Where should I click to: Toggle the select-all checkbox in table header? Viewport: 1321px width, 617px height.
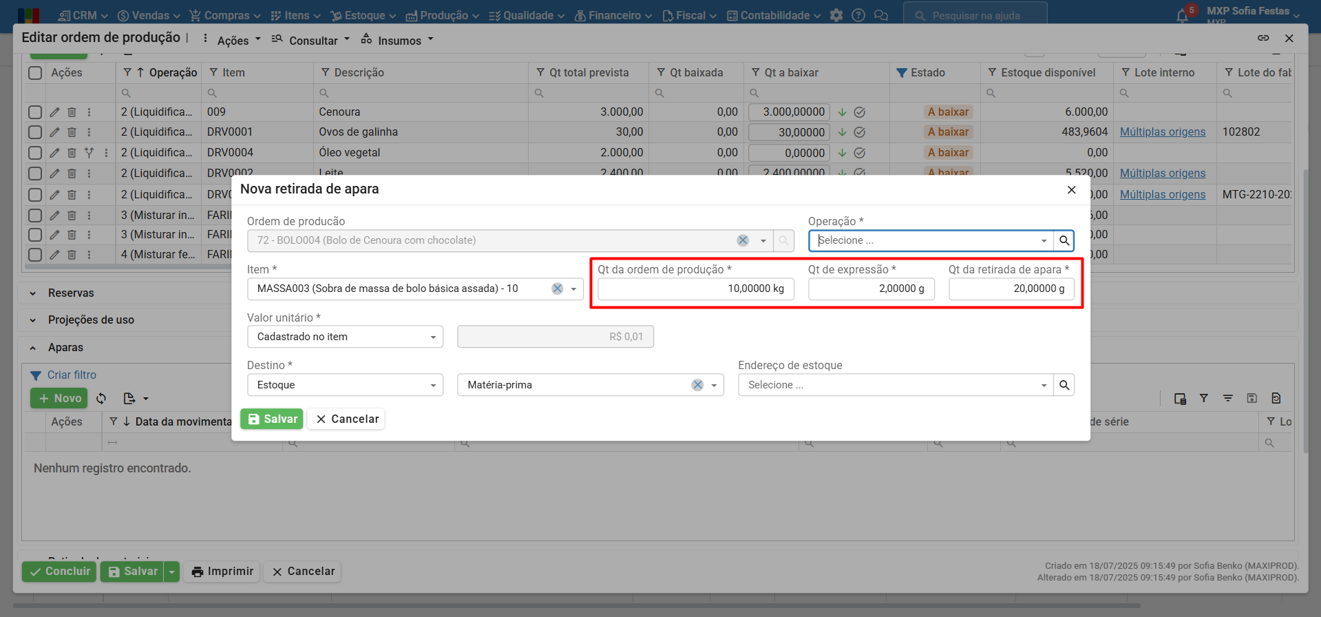35,73
